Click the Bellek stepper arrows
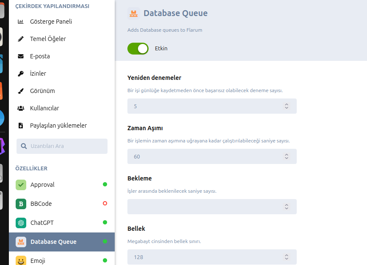Screen dimensions: 367x265 pos(287,257)
